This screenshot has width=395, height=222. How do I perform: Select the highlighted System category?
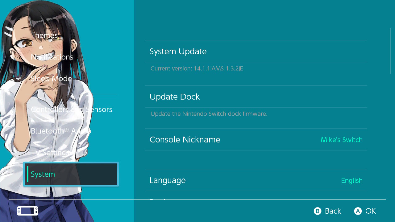(71, 174)
